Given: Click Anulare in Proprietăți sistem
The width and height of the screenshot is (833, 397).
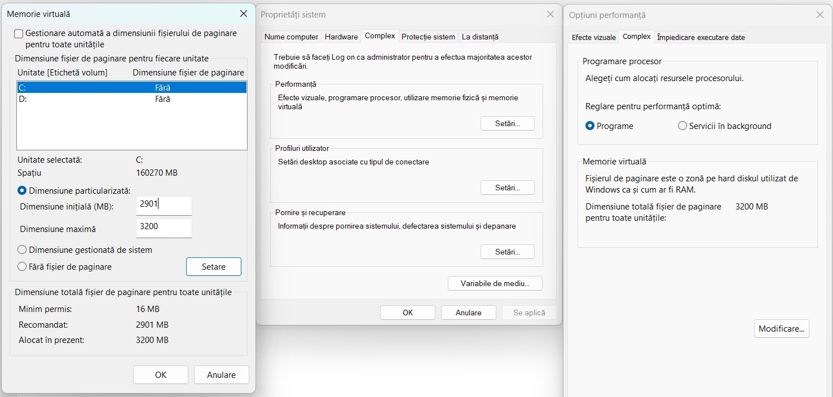Looking at the screenshot, I should 469,313.
